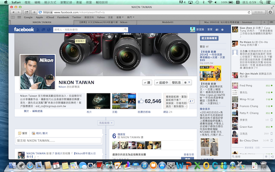Open the fireworks photos thumbnail
Image resolution: width=275 pixels, height=172 pixels.
point(98,101)
